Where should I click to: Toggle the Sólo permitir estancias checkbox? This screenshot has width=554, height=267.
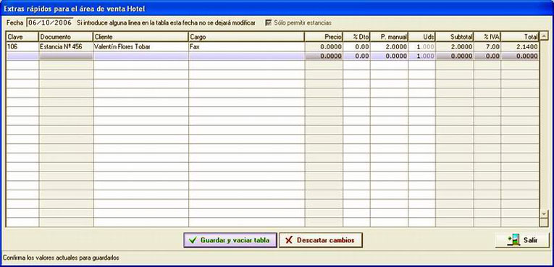click(268, 23)
